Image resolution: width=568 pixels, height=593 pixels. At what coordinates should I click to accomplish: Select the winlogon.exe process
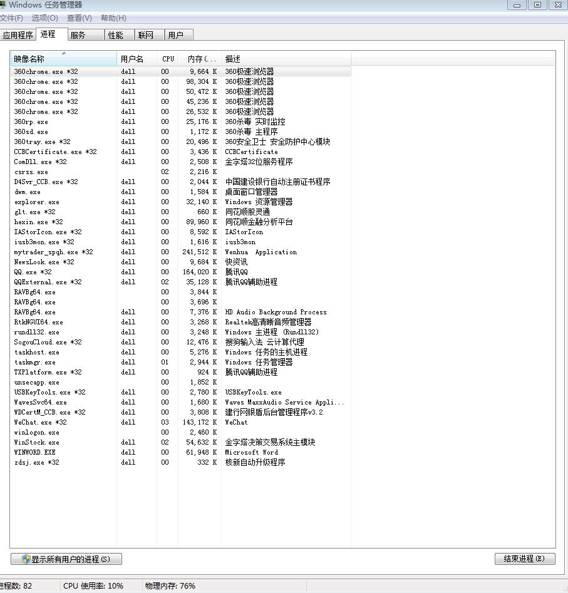pos(181,432)
